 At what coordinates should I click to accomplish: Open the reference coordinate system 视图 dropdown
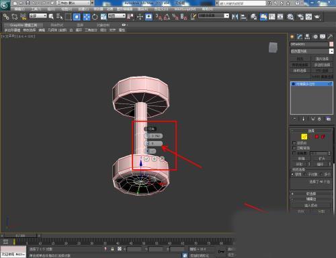tap(117, 16)
